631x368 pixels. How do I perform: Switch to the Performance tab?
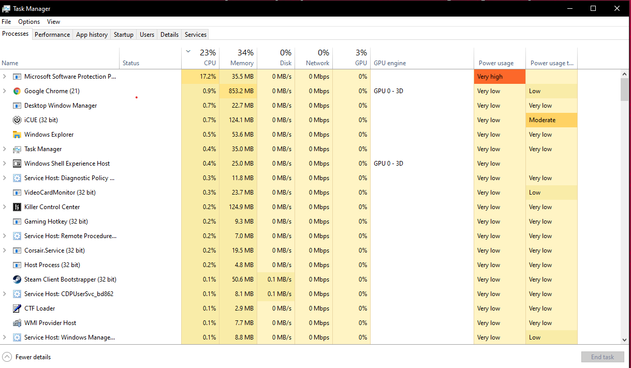(52, 34)
